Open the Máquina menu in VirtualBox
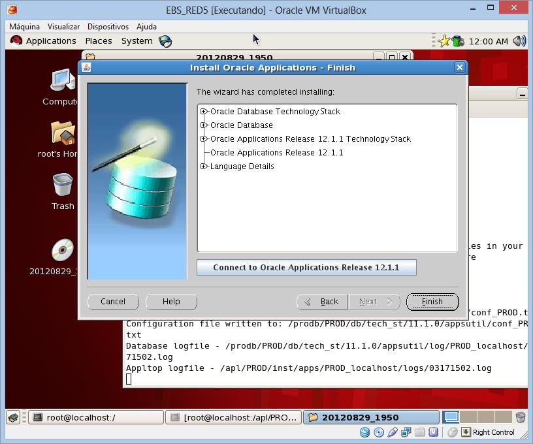533x444 pixels. click(24, 27)
